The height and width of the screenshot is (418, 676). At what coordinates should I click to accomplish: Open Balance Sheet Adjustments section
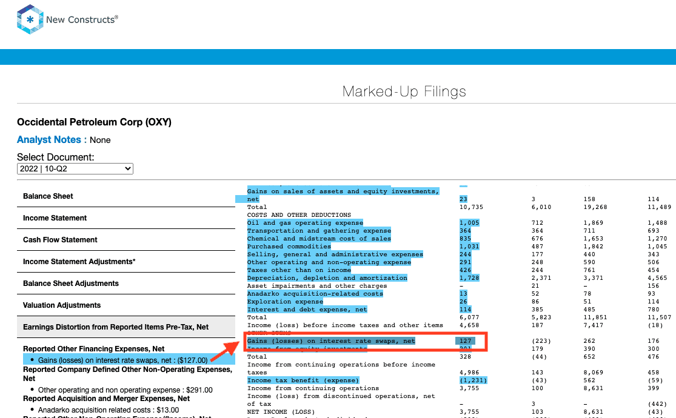(x=126, y=283)
